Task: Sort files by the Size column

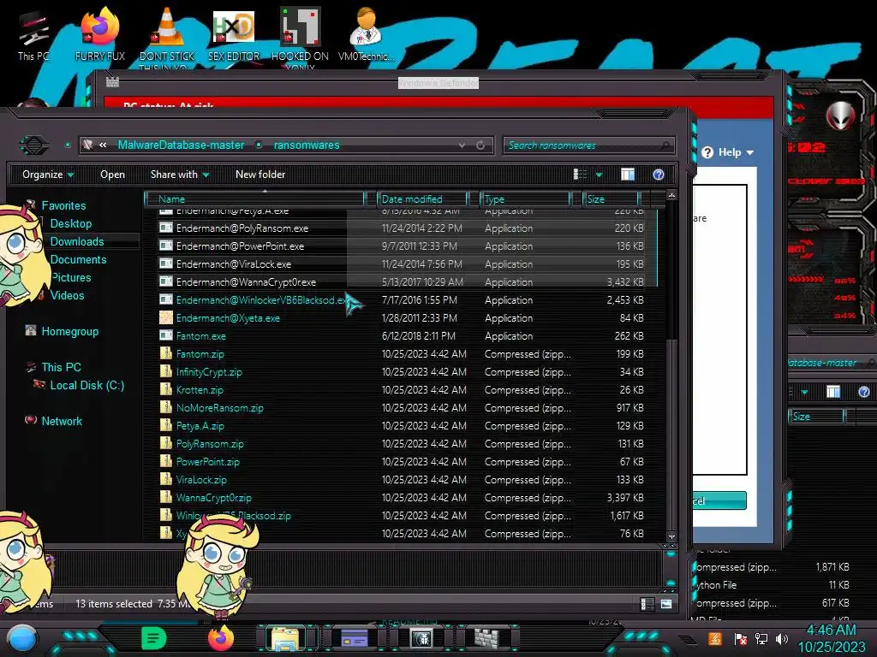Action: pyautogui.click(x=611, y=198)
